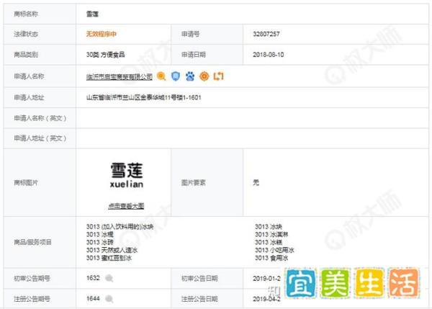Image resolution: width=432 pixels, height=309 pixels.
Task: Click the 初审公告期号 row label
Action: [x=32, y=279]
